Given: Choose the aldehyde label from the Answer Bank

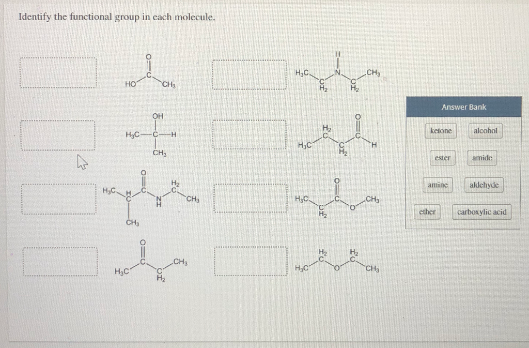Looking at the screenshot, I should [484, 185].
